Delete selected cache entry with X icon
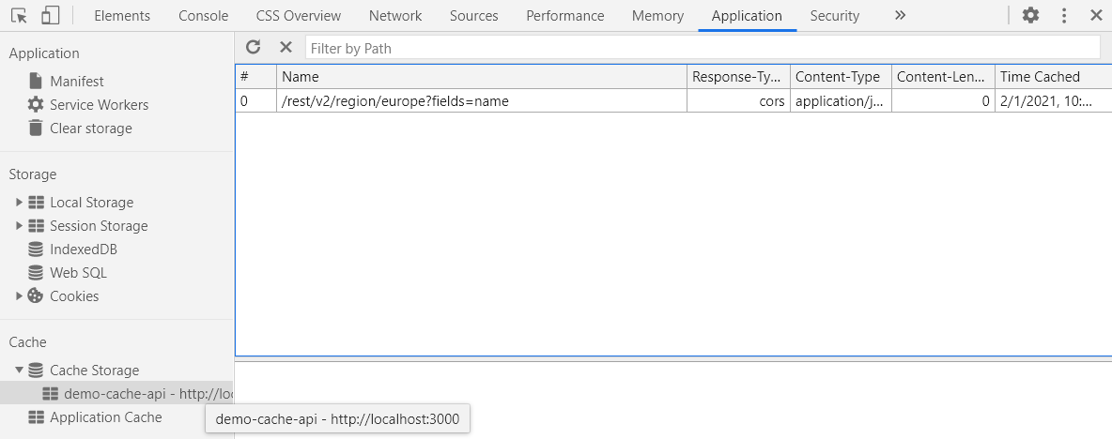Image resolution: width=1112 pixels, height=439 pixels. tap(286, 48)
